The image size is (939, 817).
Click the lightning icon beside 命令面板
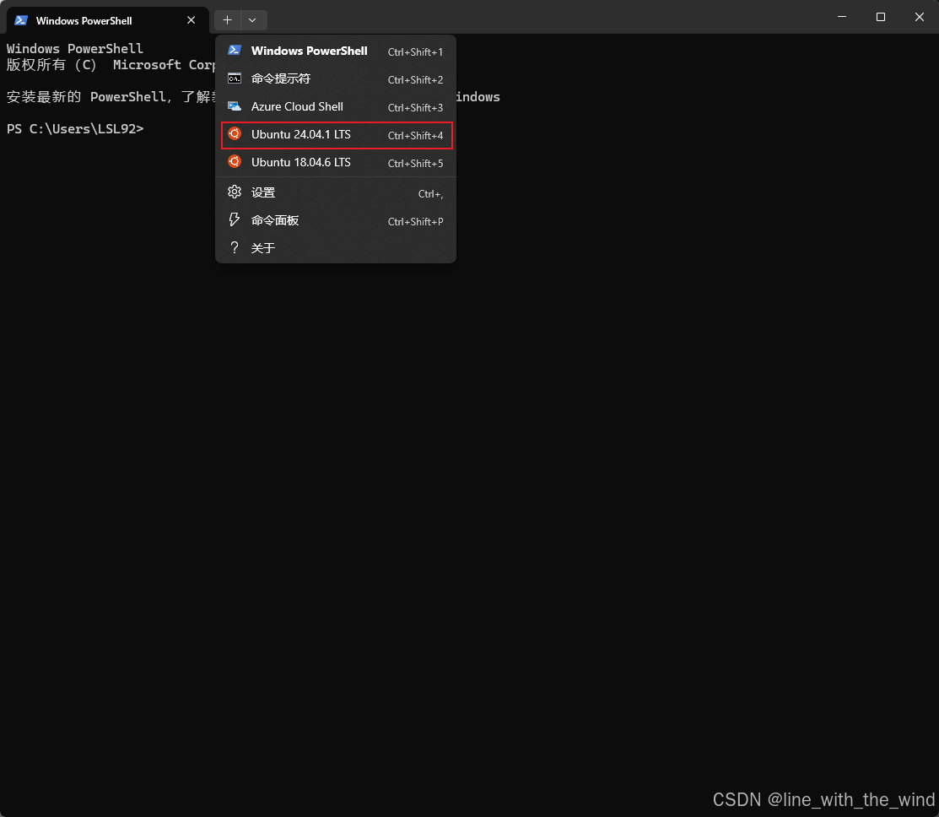click(x=235, y=219)
